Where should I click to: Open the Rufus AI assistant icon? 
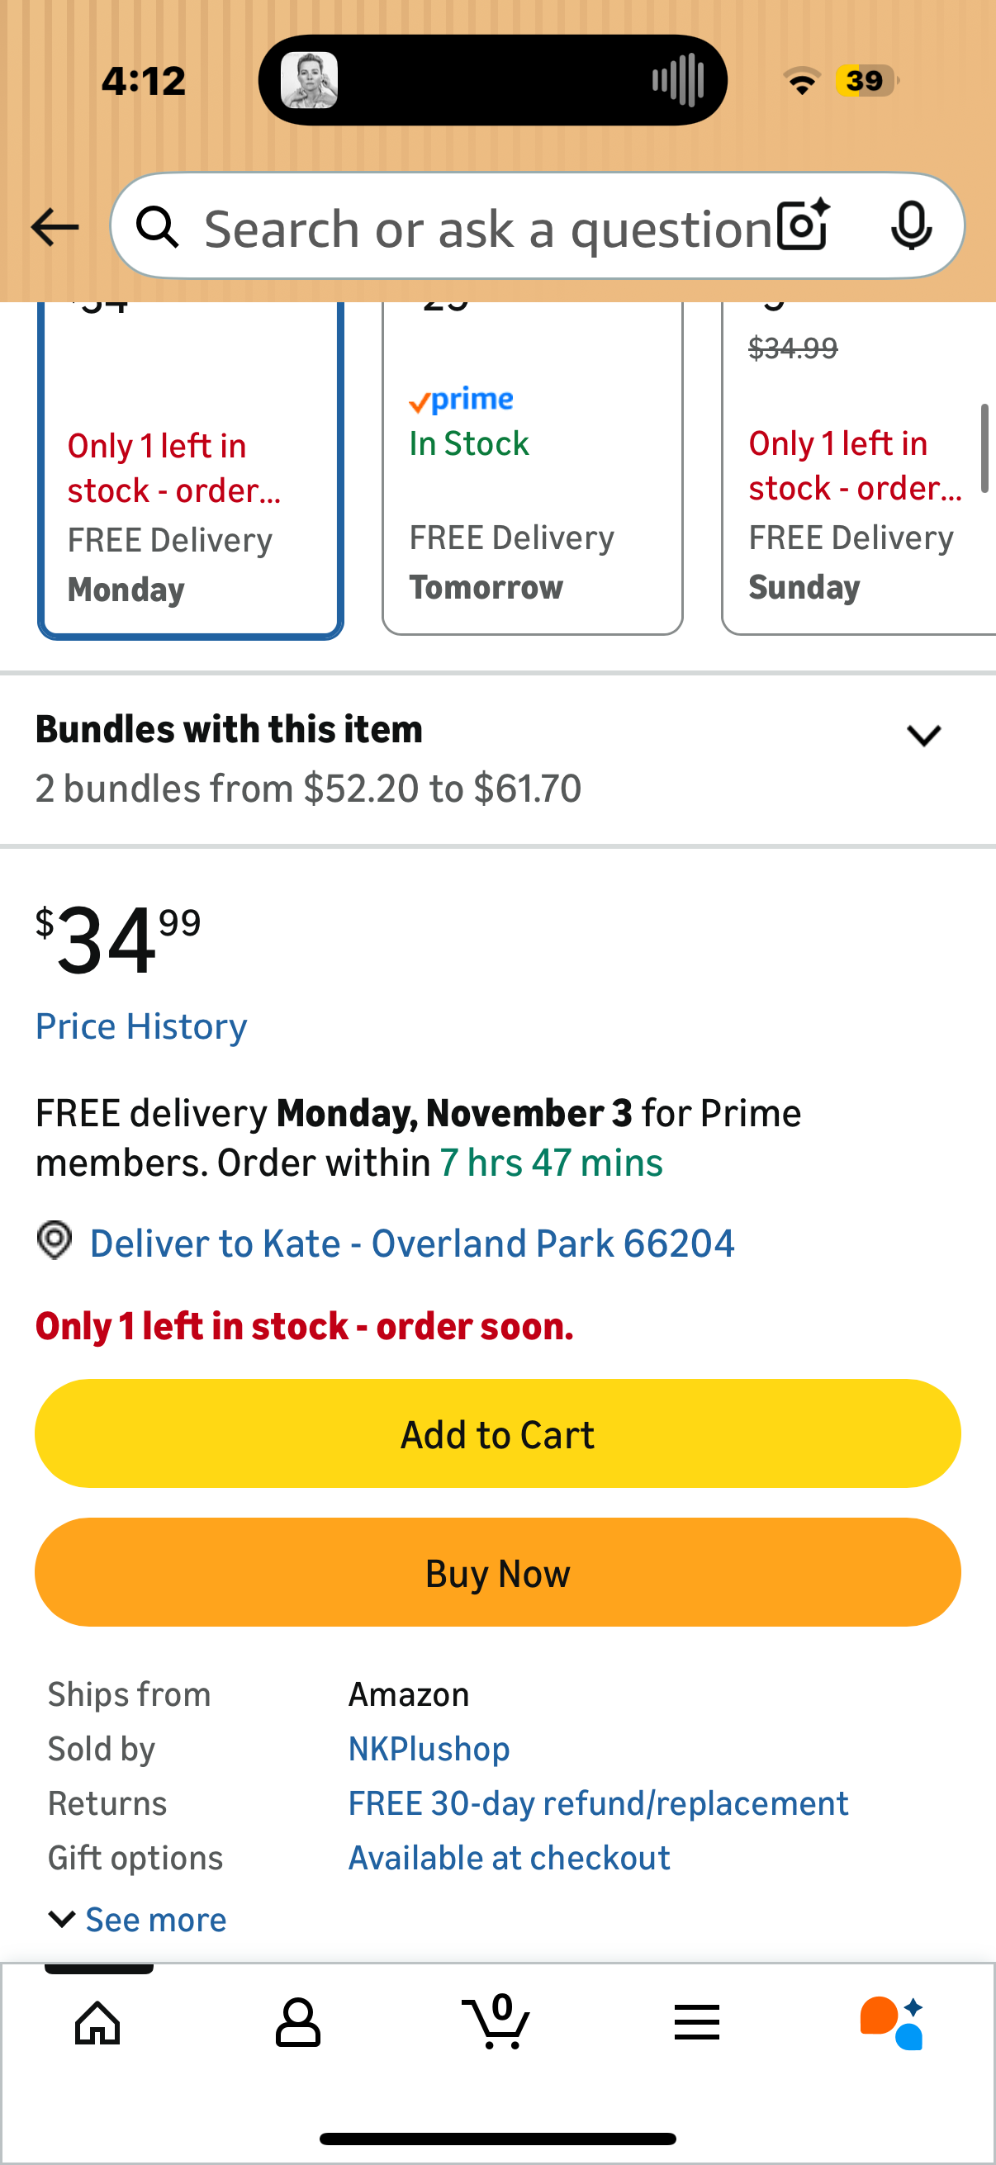[892, 2022]
